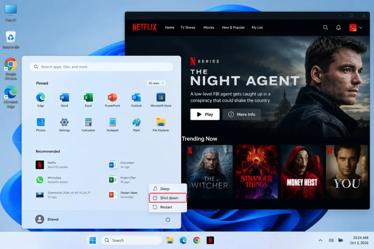Launch Paint from pinned apps
Screen dimensions: 374x249
click(136, 125)
